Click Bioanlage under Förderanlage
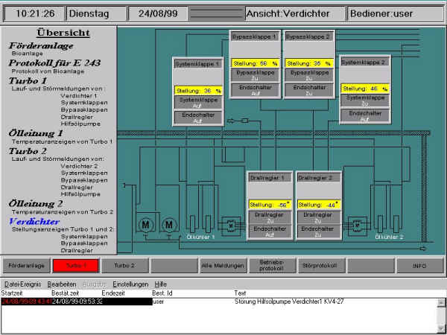 (28, 54)
